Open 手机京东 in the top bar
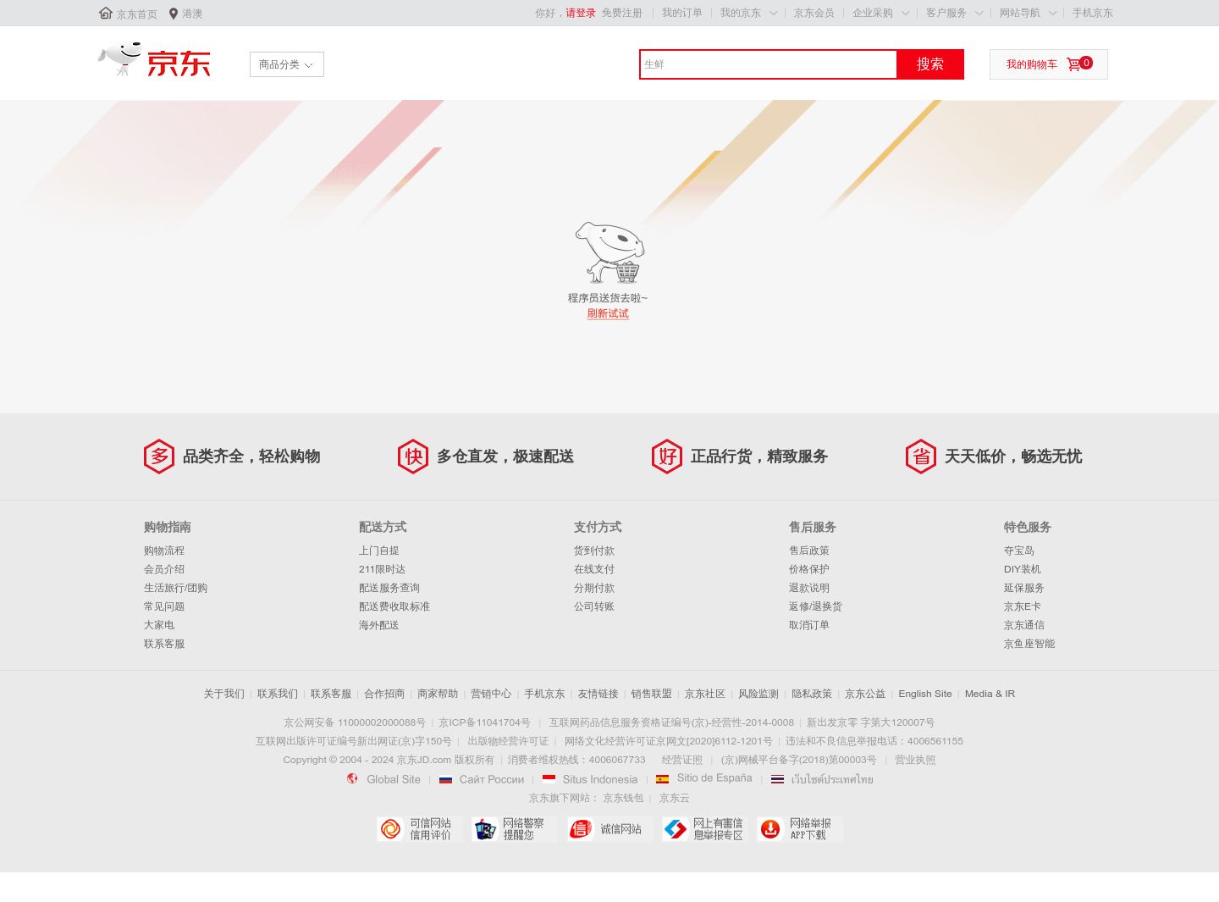Screen dimensions: 1219x902 point(1093,13)
